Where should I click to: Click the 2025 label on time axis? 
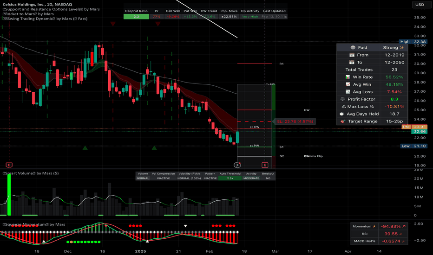click(140, 251)
